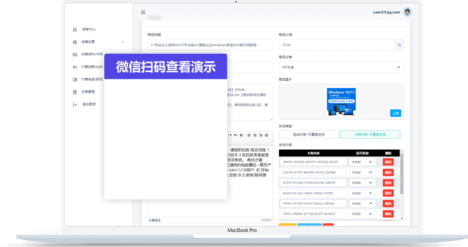Delete the 236TW-X778T card key row
Image resolution: width=468 pixels, height=247 pixels.
point(388,172)
